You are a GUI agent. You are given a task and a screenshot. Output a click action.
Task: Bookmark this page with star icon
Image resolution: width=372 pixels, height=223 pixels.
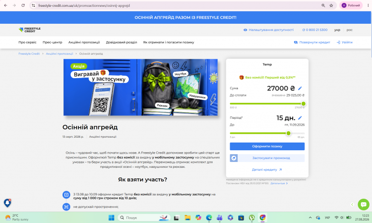coord(331,5)
